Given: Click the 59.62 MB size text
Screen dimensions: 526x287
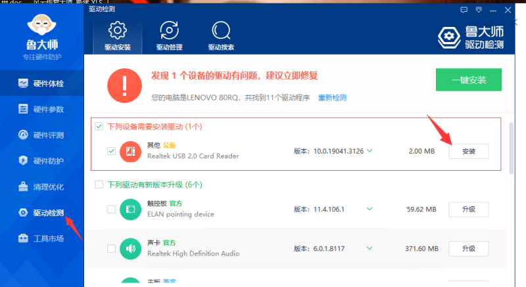Looking at the screenshot, I should point(421,210).
